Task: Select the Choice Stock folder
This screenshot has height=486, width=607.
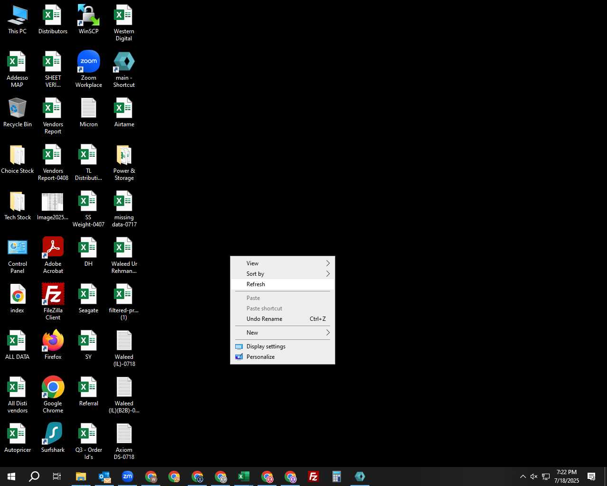Action: [x=18, y=159]
